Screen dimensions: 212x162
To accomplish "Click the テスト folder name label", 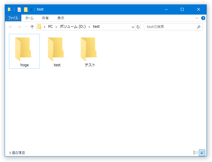I will (x=90, y=65).
